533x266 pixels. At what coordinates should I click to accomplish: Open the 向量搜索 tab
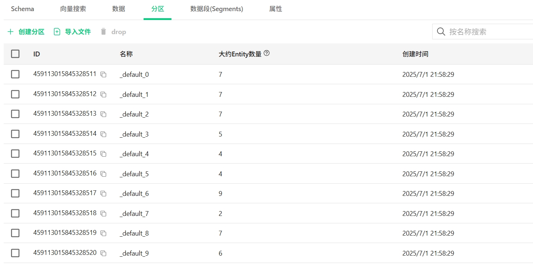pos(73,9)
